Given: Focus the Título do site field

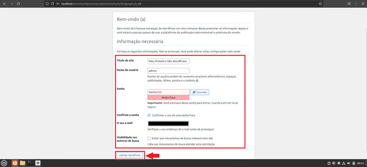Looking at the screenshot, I should coord(168,61).
